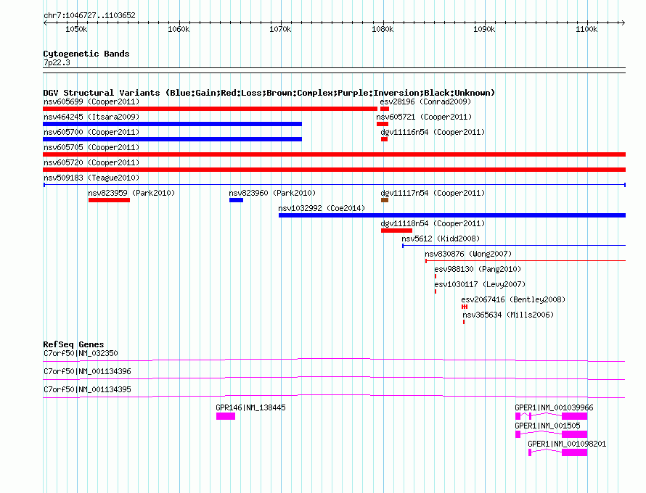Select the C7orf50 NM_001134396 transcript line
This screenshot has height=493, width=646.
(334, 378)
